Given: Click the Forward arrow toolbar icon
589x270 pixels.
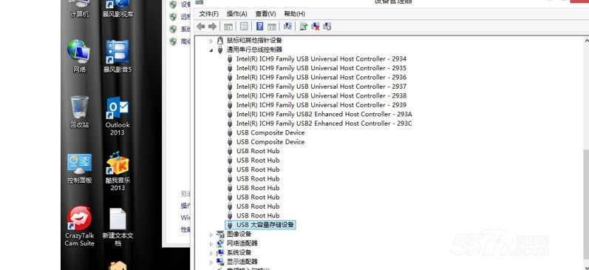Looking at the screenshot, I should pyautogui.click(x=212, y=27).
